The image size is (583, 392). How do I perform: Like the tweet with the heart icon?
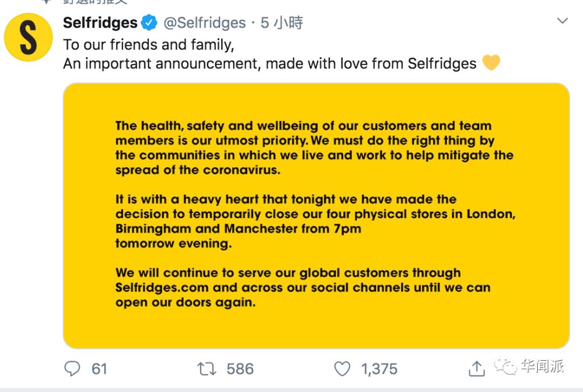(x=342, y=369)
